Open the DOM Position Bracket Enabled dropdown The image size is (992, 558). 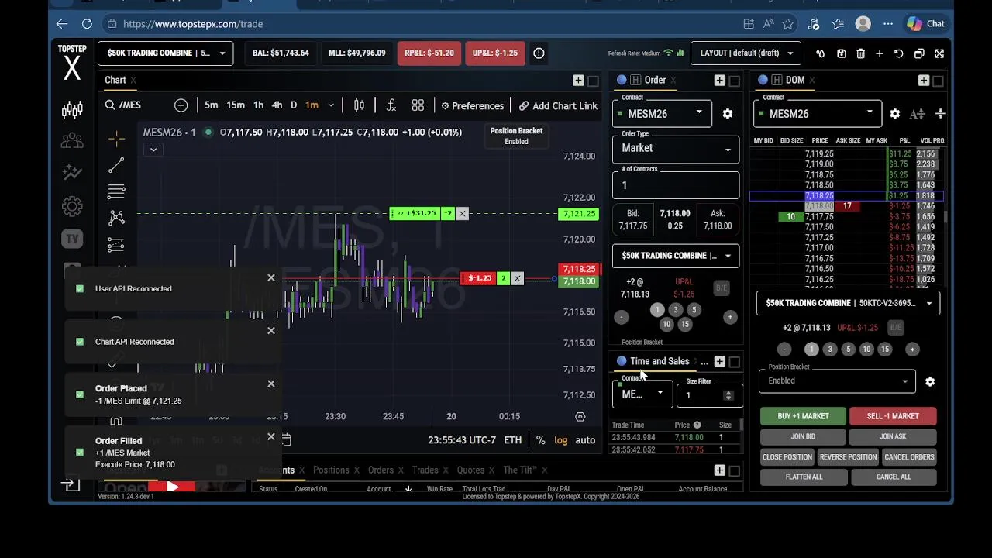pyautogui.click(x=837, y=381)
